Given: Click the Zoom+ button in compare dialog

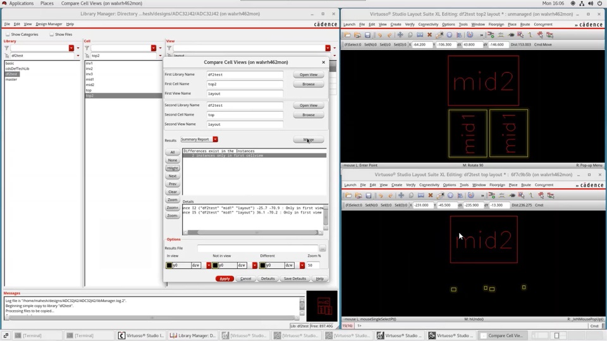Looking at the screenshot, I should (173, 208).
